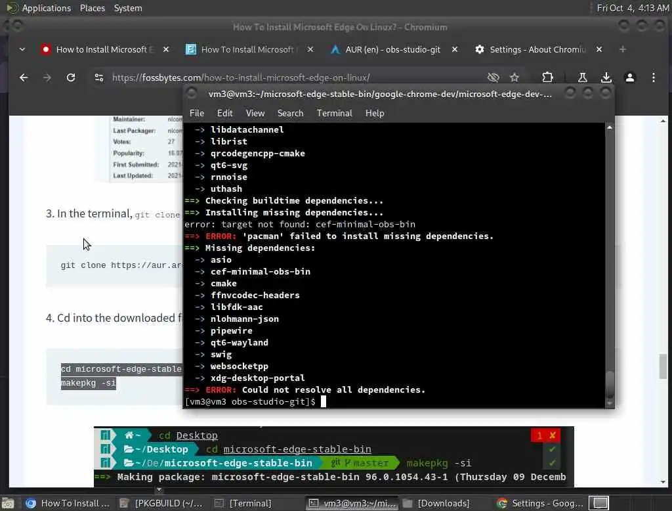Go back in Chromium history
The width and height of the screenshot is (672, 511).
click(x=24, y=78)
